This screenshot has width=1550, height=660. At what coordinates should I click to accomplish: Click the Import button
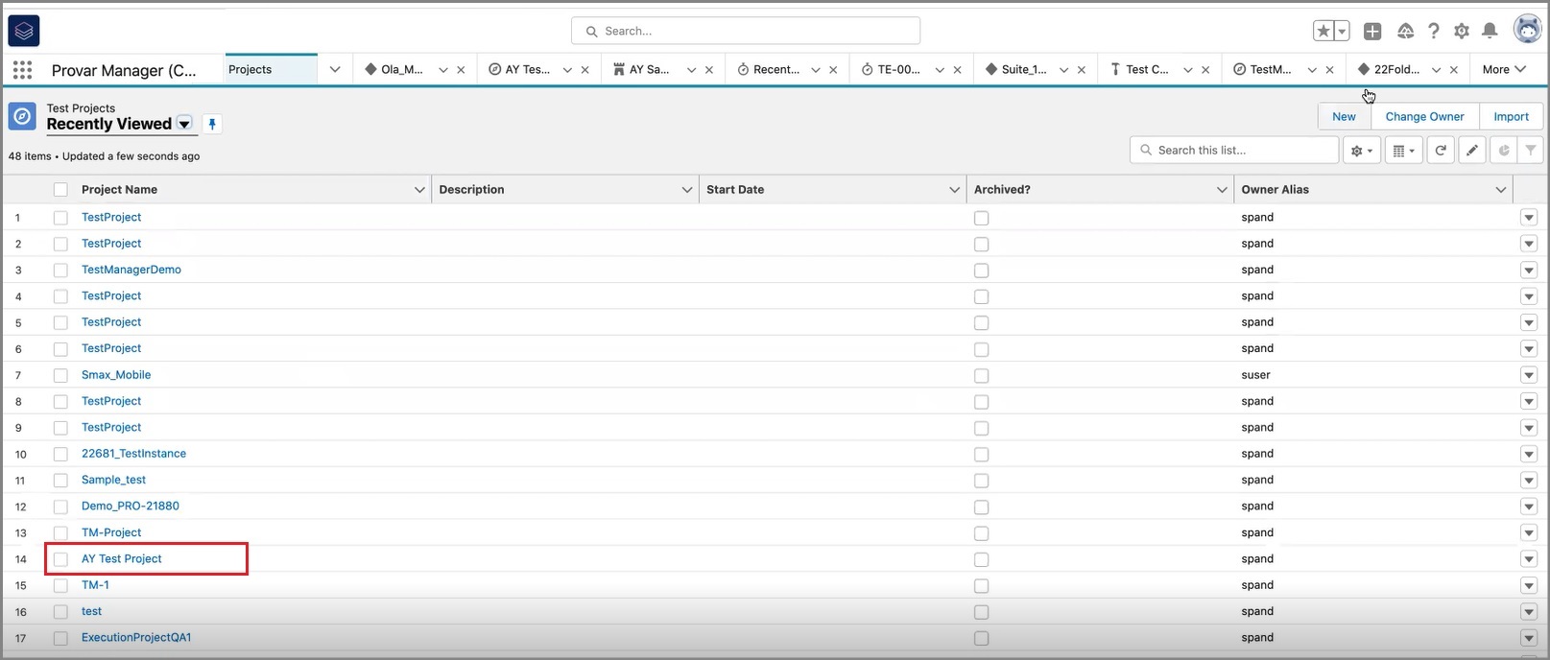click(1511, 117)
